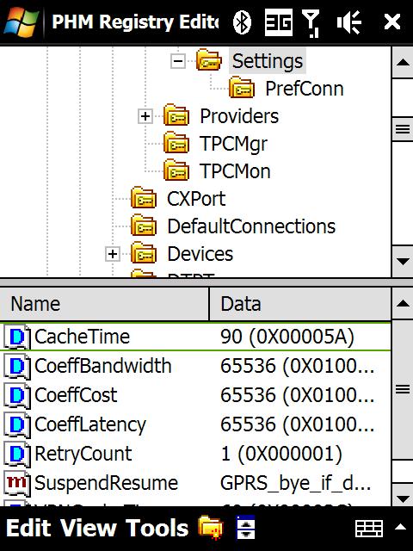Viewport: 413px width, 551px height.
Task: Click the data cell 90 (0X00005A)
Action: pos(287,337)
